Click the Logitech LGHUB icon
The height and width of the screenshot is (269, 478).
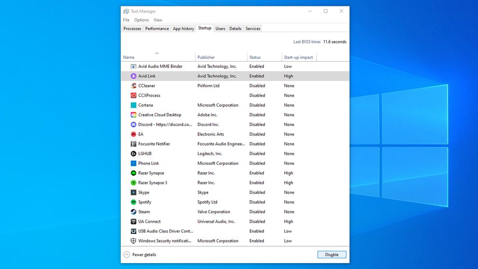coord(133,154)
